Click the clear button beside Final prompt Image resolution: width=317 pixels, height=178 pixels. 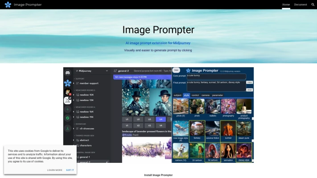[x=250, y=90]
